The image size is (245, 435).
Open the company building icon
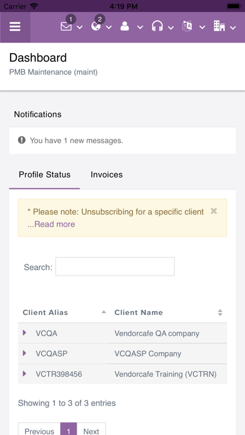point(219,26)
